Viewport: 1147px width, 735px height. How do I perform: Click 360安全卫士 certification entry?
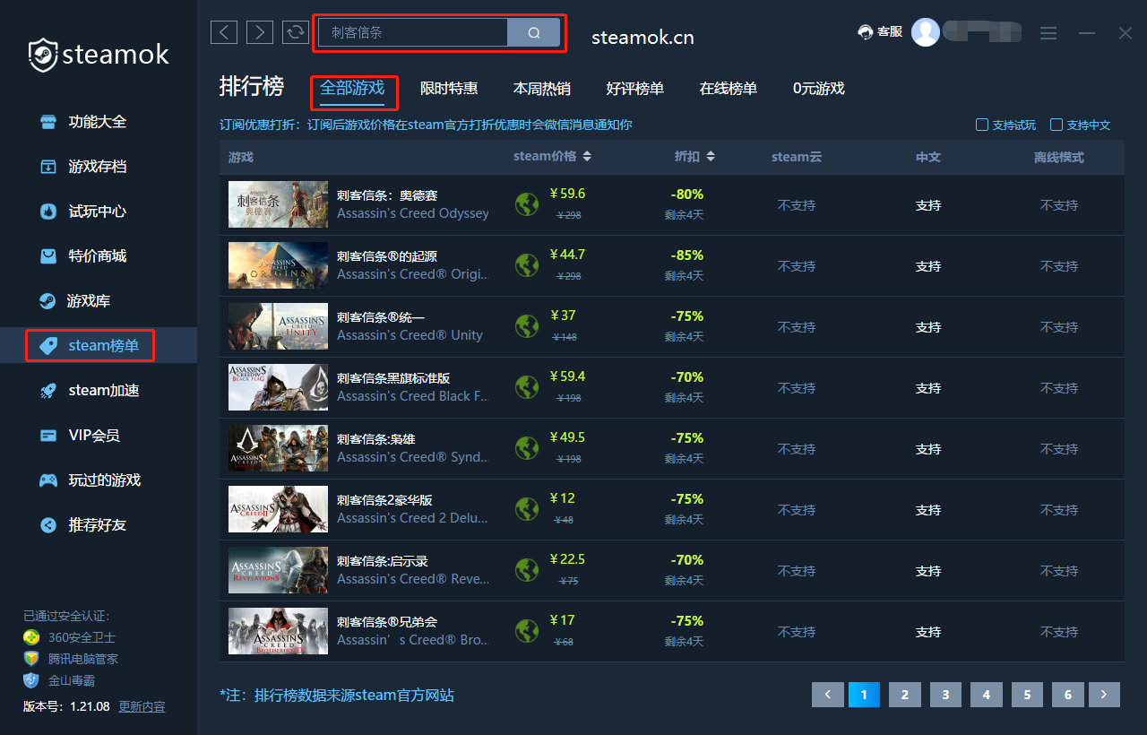(70, 637)
